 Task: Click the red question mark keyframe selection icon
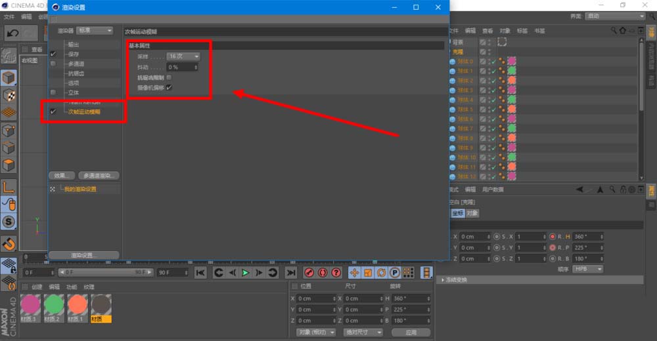(x=336, y=273)
